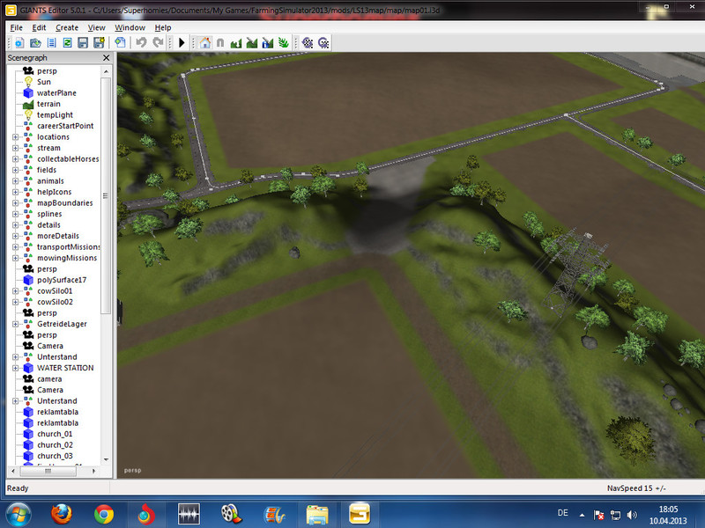Screen dimensions: 705x528
Task: Expand the fields node
Action: pos(15,170)
